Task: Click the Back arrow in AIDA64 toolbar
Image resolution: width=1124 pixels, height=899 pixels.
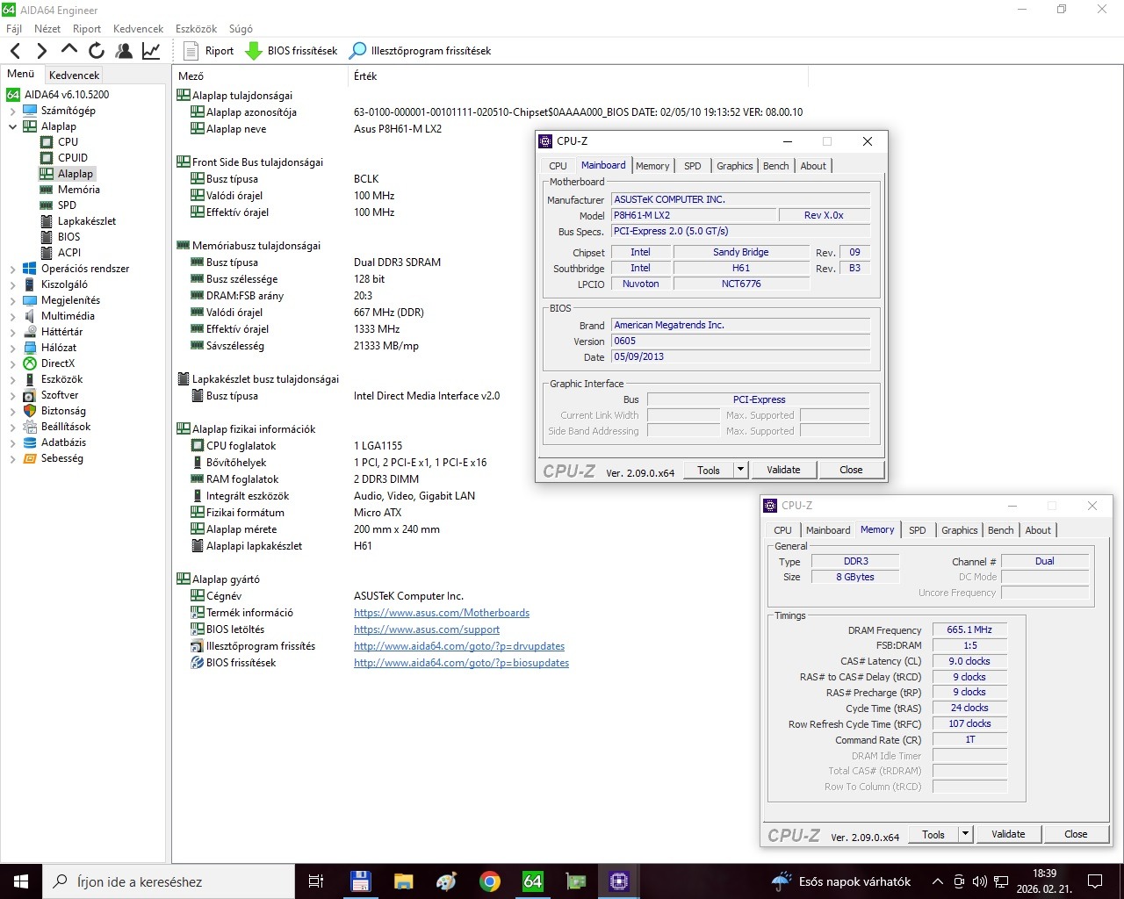Action: [x=15, y=51]
